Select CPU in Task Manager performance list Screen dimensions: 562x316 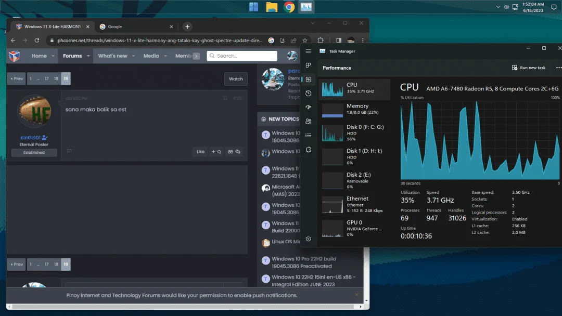coord(354,89)
